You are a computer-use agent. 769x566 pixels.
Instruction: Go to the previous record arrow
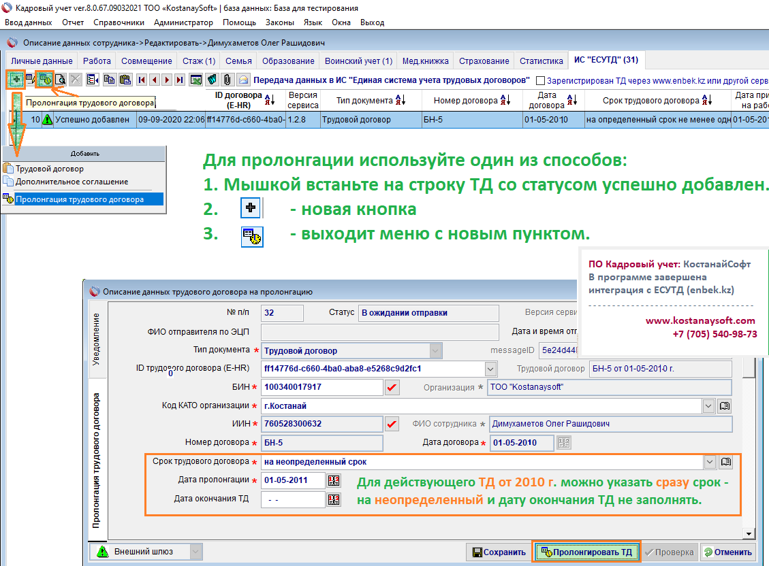[155, 80]
